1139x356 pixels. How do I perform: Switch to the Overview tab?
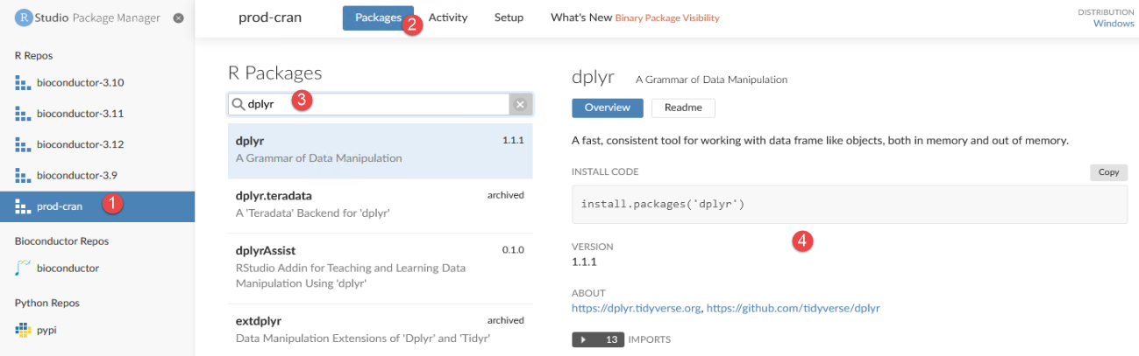coord(608,108)
